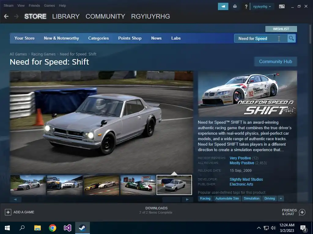Open Friends & Chat plus icon
313x234 pixels.
302,212
